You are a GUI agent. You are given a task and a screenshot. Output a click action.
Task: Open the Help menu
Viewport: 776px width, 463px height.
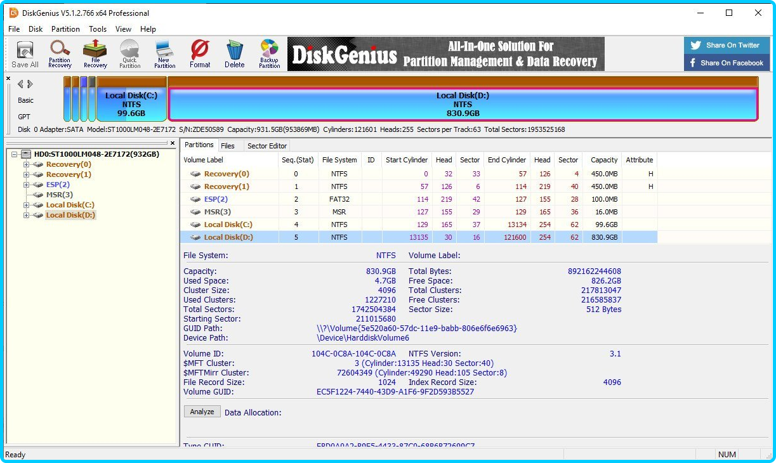[148, 29]
